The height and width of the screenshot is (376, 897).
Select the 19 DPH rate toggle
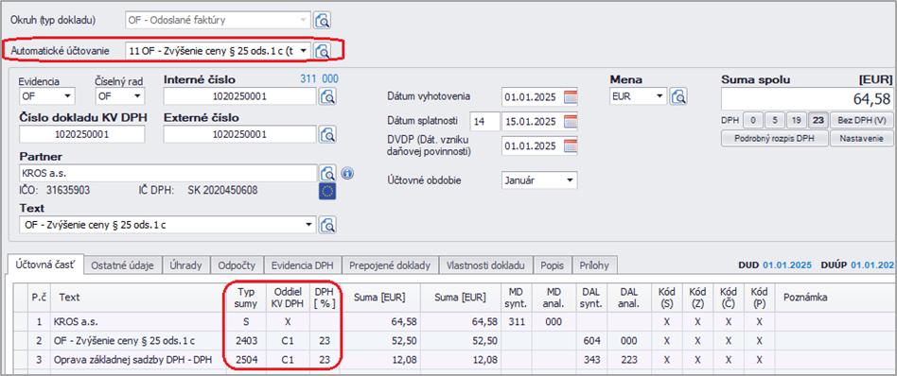pos(797,121)
